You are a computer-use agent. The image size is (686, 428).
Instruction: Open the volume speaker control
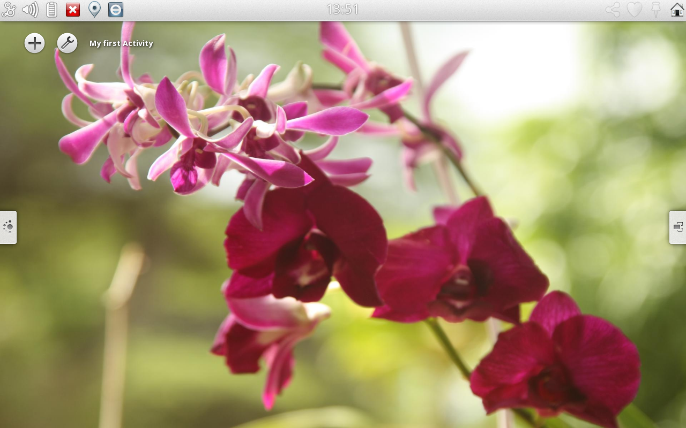click(30, 10)
